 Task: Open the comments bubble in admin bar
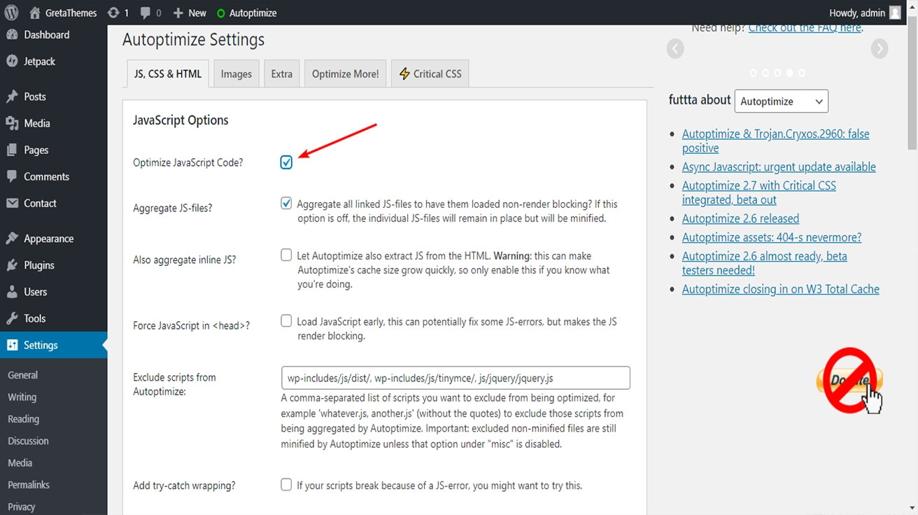pos(150,13)
